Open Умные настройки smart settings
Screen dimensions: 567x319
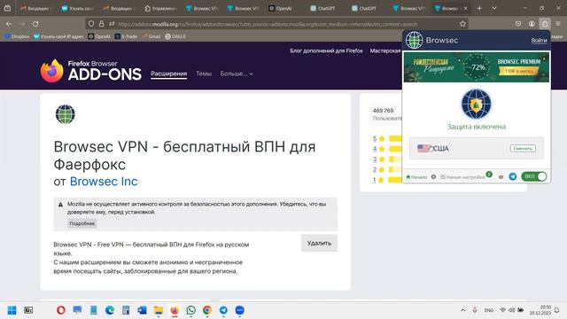(462, 177)
